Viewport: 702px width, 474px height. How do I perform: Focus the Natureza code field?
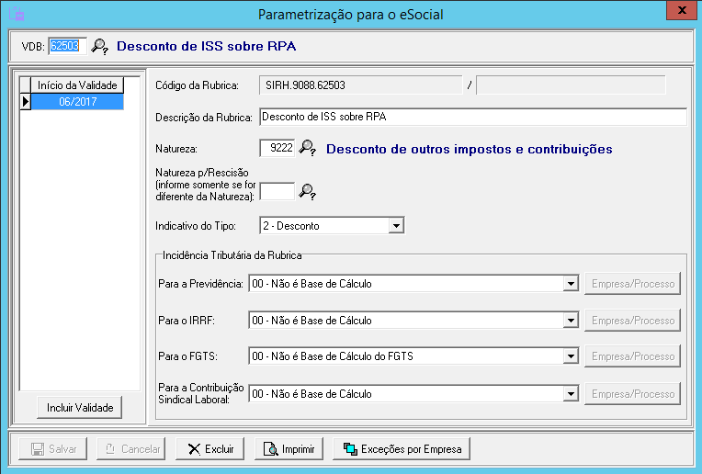click(x=277, y=148)
